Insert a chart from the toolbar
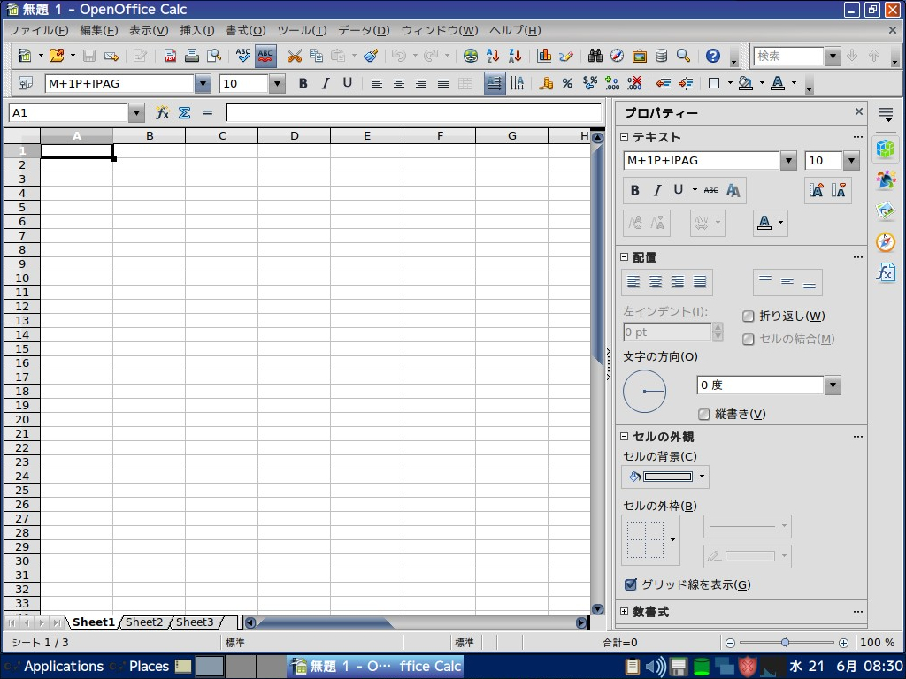This screenshot has height=679, width=906. (544, 56)
